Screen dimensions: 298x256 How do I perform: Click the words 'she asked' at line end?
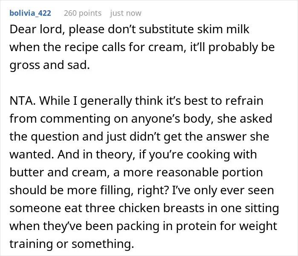click(x=245, y=118)
